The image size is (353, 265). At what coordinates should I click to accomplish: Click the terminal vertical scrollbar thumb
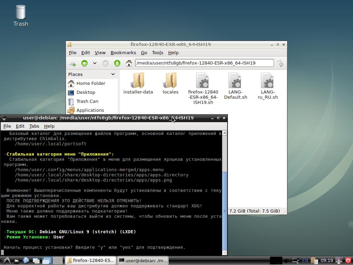pyautogui.click(x=225, y=210)
